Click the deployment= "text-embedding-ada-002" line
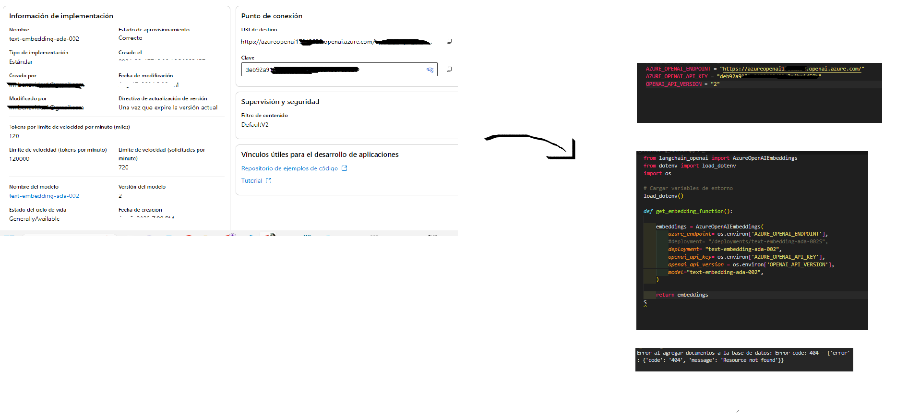 point(725,250)
